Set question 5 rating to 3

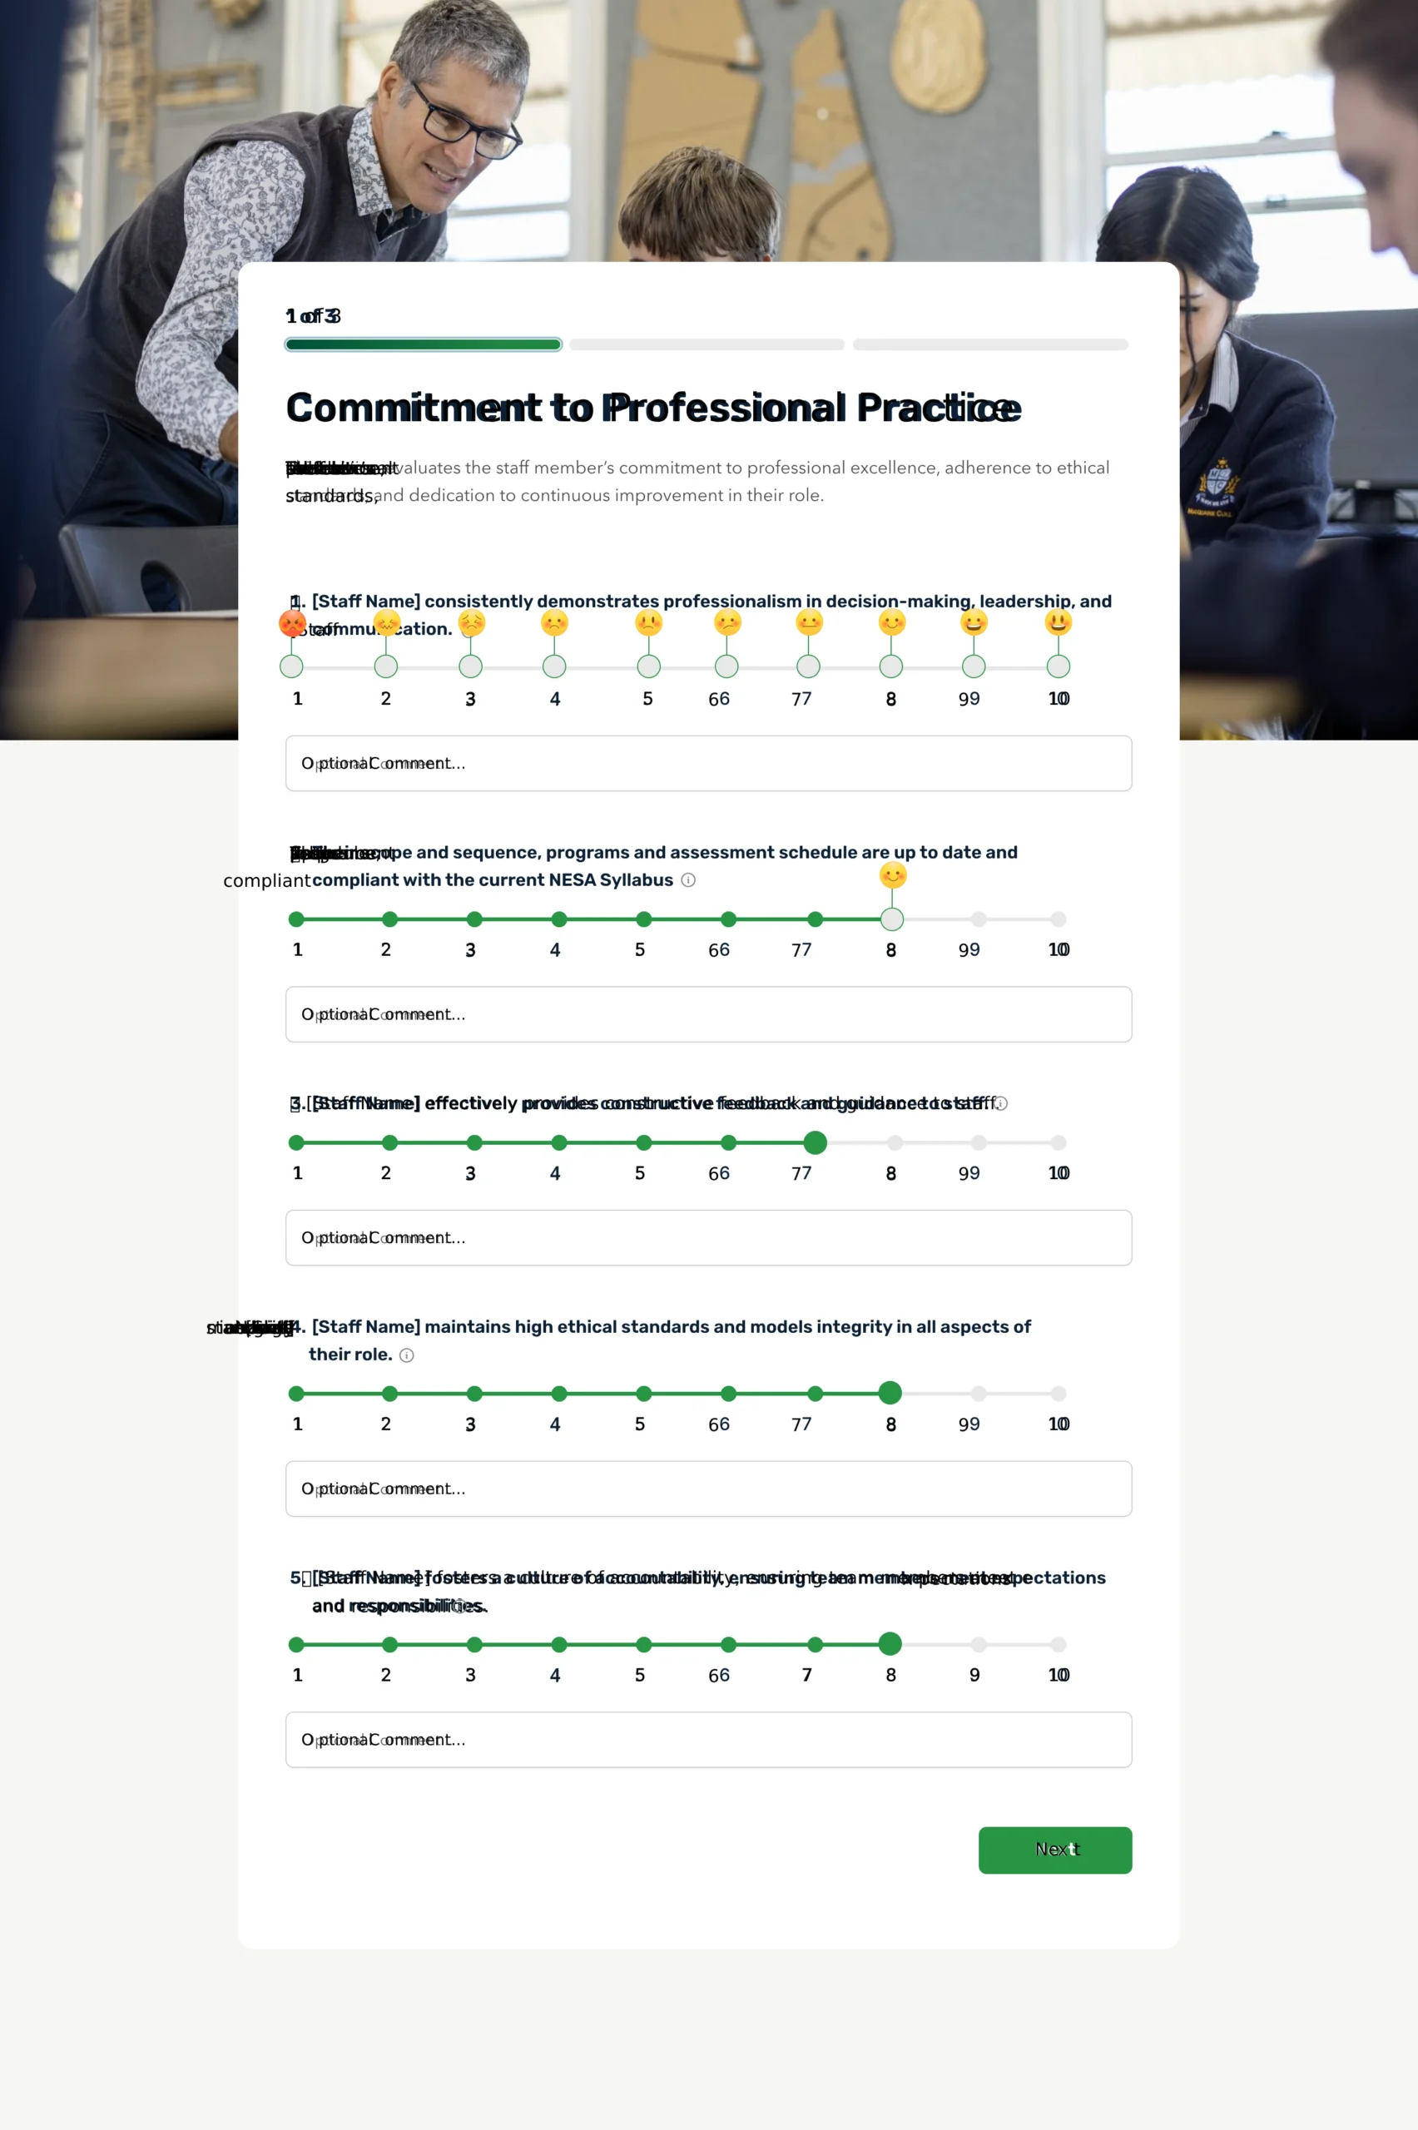473,1645
